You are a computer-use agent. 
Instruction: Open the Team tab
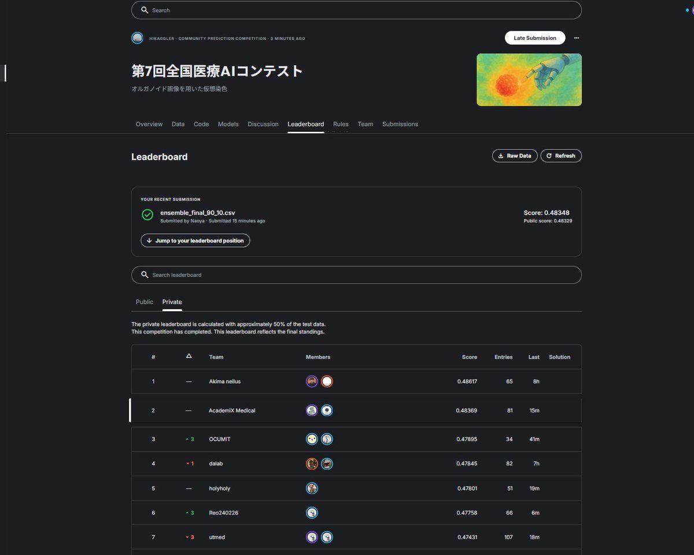tap(366, 124)
